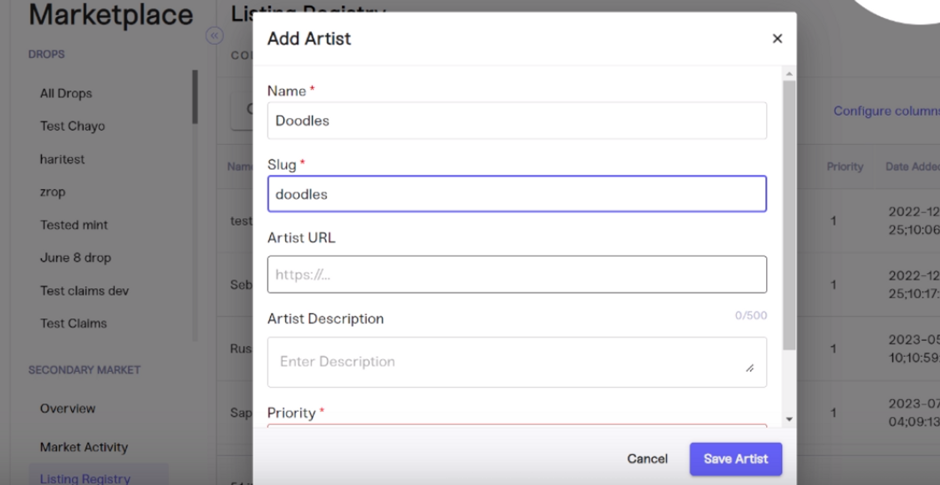
Task: Focus the Artist URL field
Action: tap(517, 275)
